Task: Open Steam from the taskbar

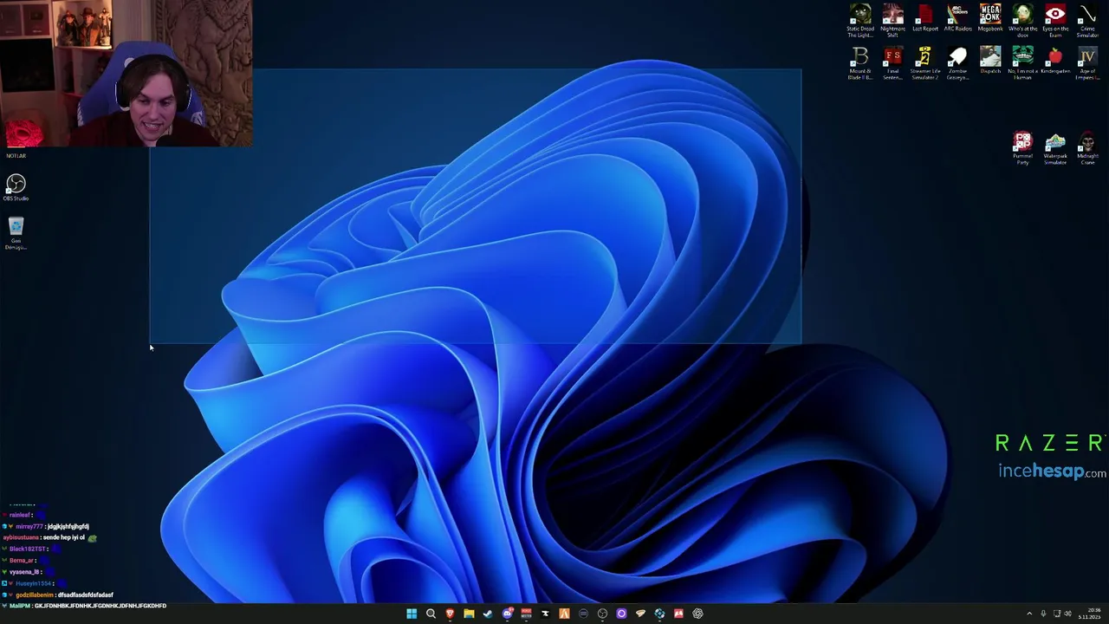Action: [x=488, y=614]
